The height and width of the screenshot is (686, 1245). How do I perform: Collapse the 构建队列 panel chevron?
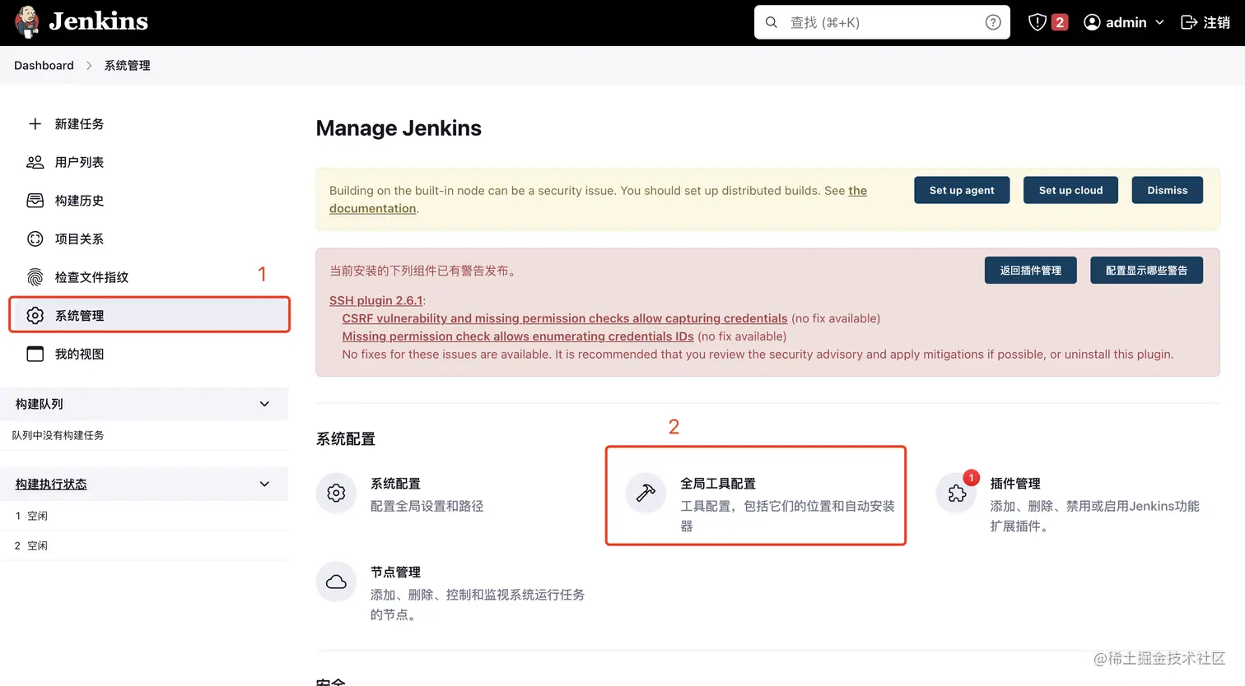pos(264,404)
